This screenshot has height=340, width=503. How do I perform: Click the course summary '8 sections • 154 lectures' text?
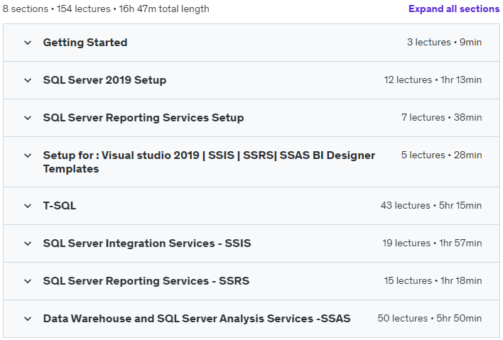56,9
